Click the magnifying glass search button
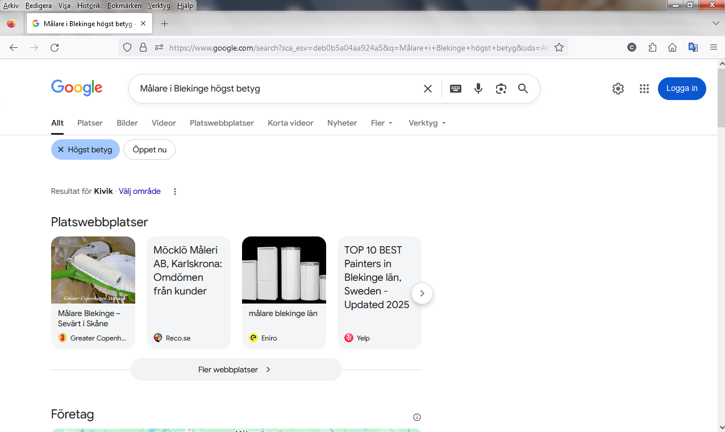Image resolution: width=725 pixels, height=432 pixels. click(523, 89)
